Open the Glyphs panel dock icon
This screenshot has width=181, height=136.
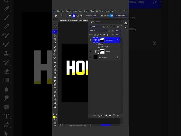126,27
